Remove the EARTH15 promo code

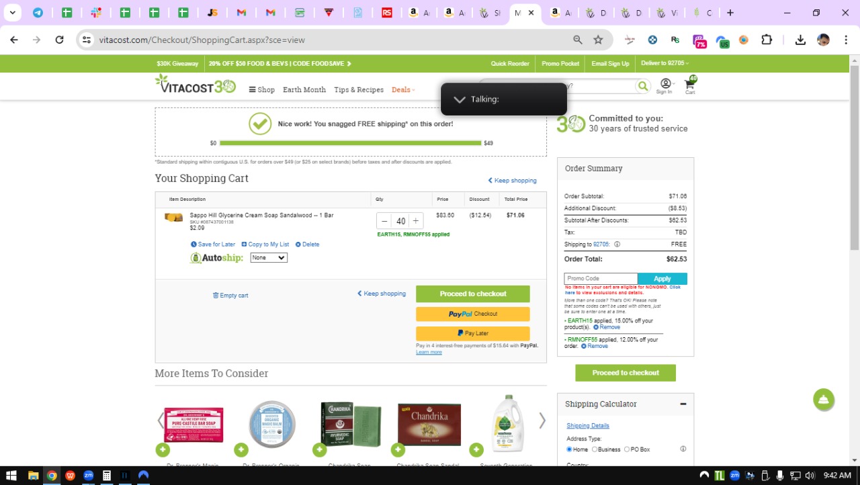607,327
